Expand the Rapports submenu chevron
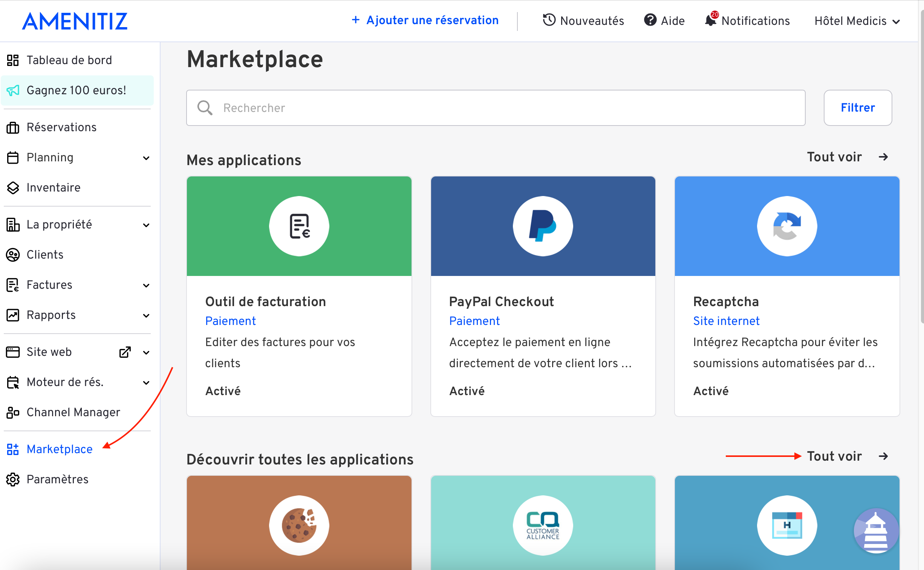924x570 pixels. (x=146, y=316)
